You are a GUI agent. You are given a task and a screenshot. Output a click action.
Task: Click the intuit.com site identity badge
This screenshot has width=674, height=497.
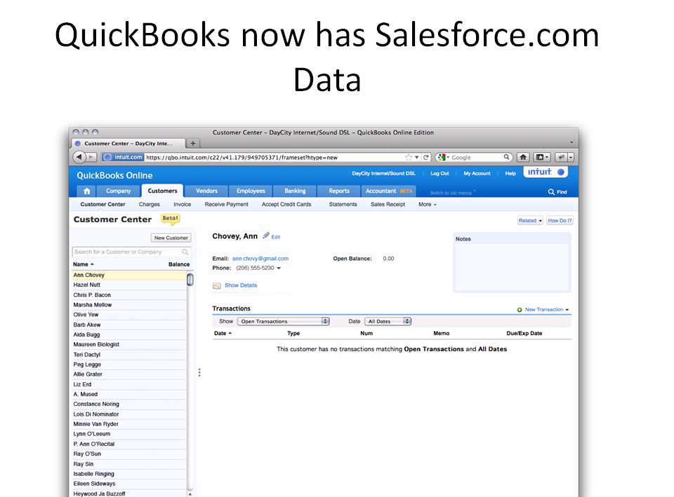click(123, 157)
